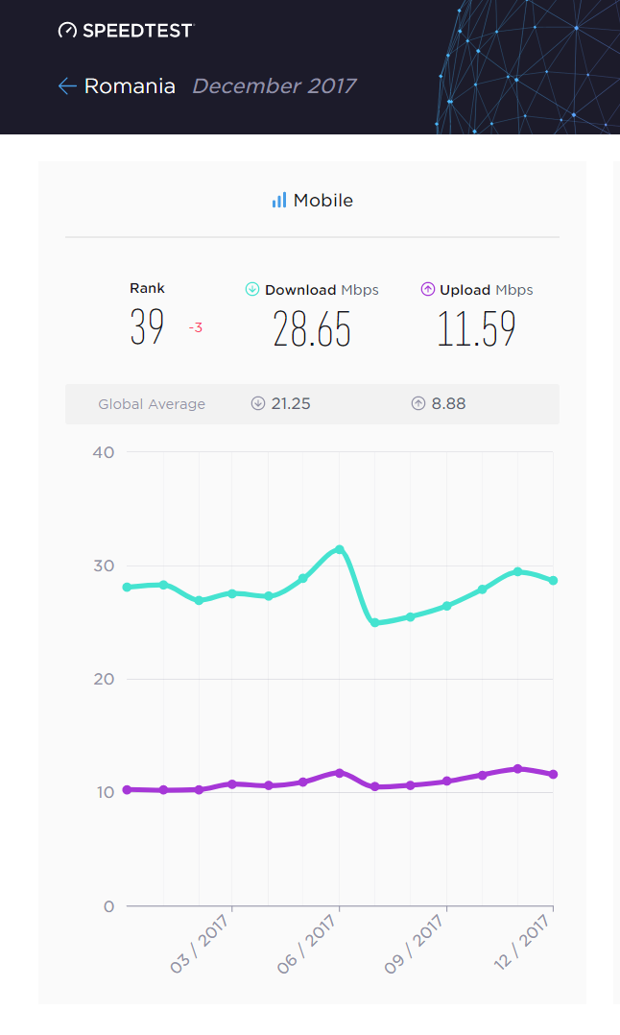
Task: Open the SPEEDTEST home link text
Action: [137, 31]
